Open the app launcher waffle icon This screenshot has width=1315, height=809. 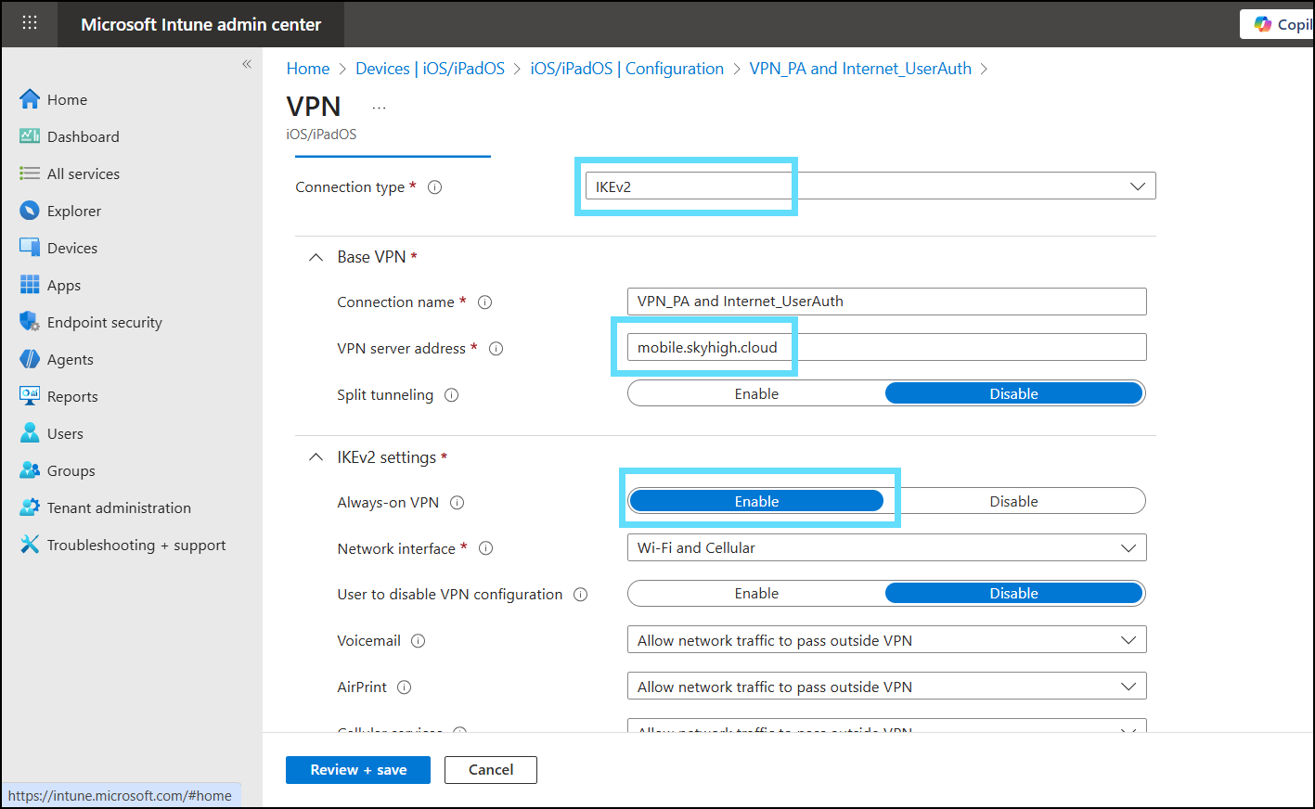(30, 23)
